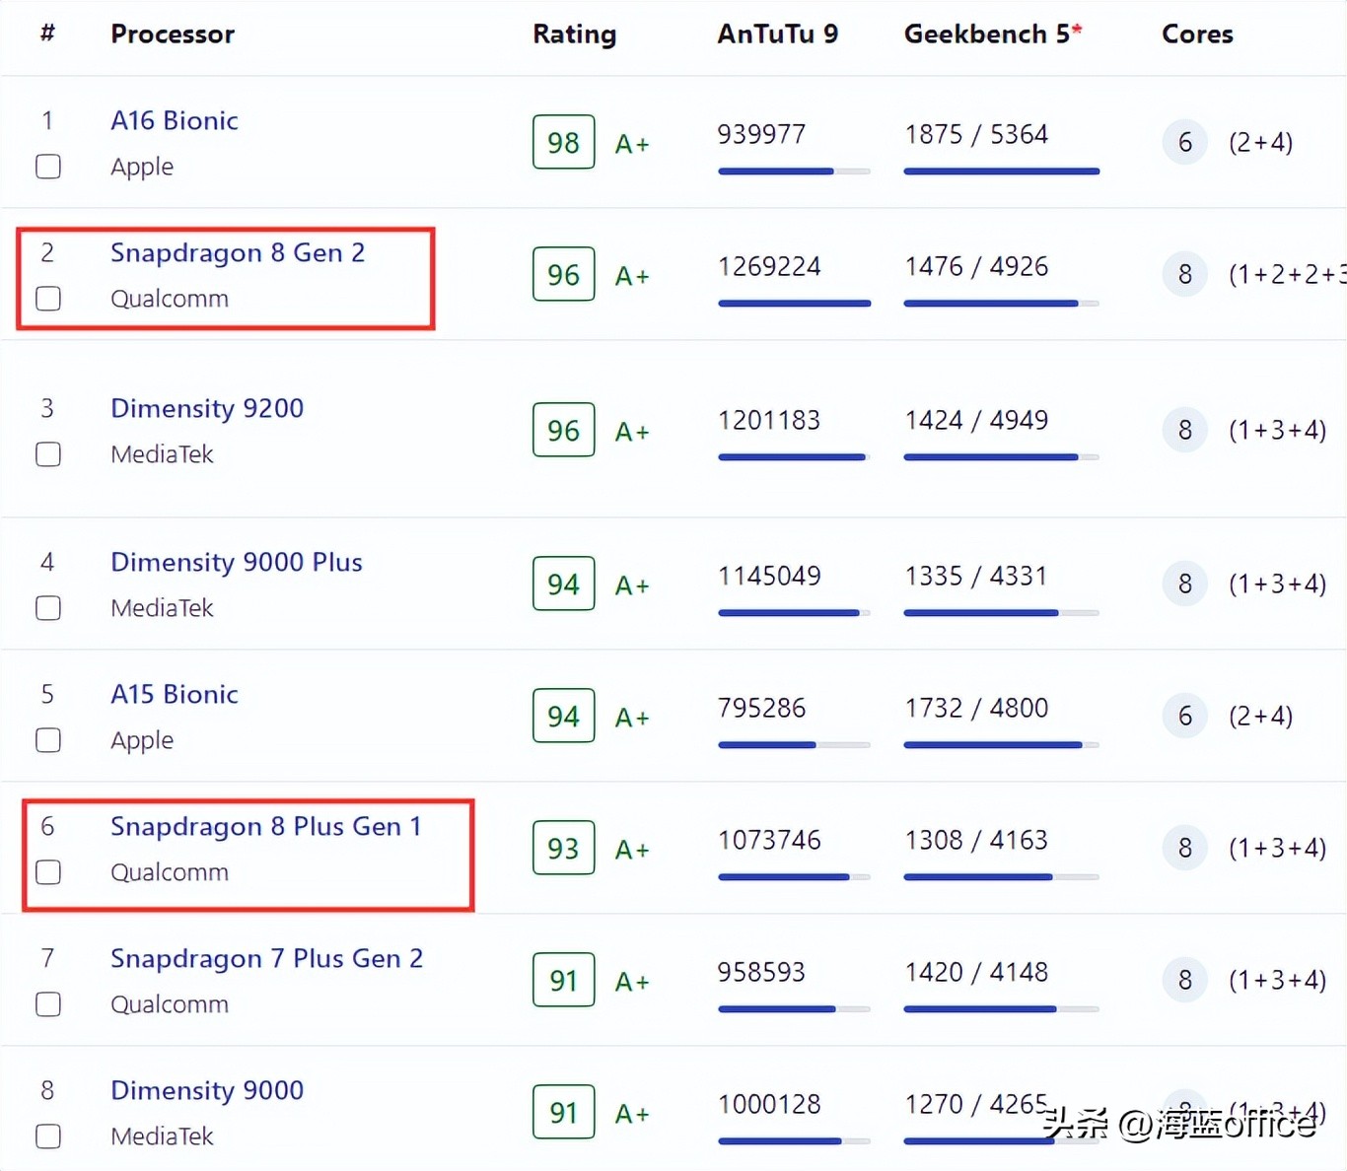
Task: Open the A15 Bionic link
Action: (x=175, y=694)
